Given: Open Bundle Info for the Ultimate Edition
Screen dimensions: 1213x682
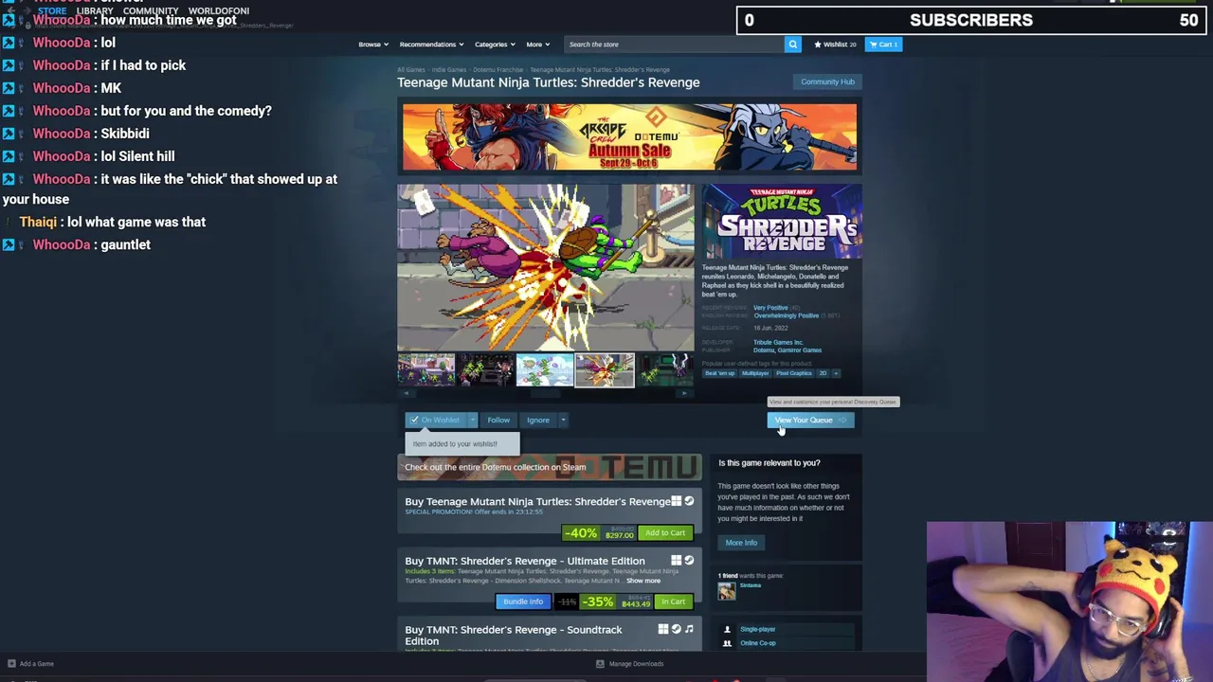Looking at the screenshot, I should [523, 601].
